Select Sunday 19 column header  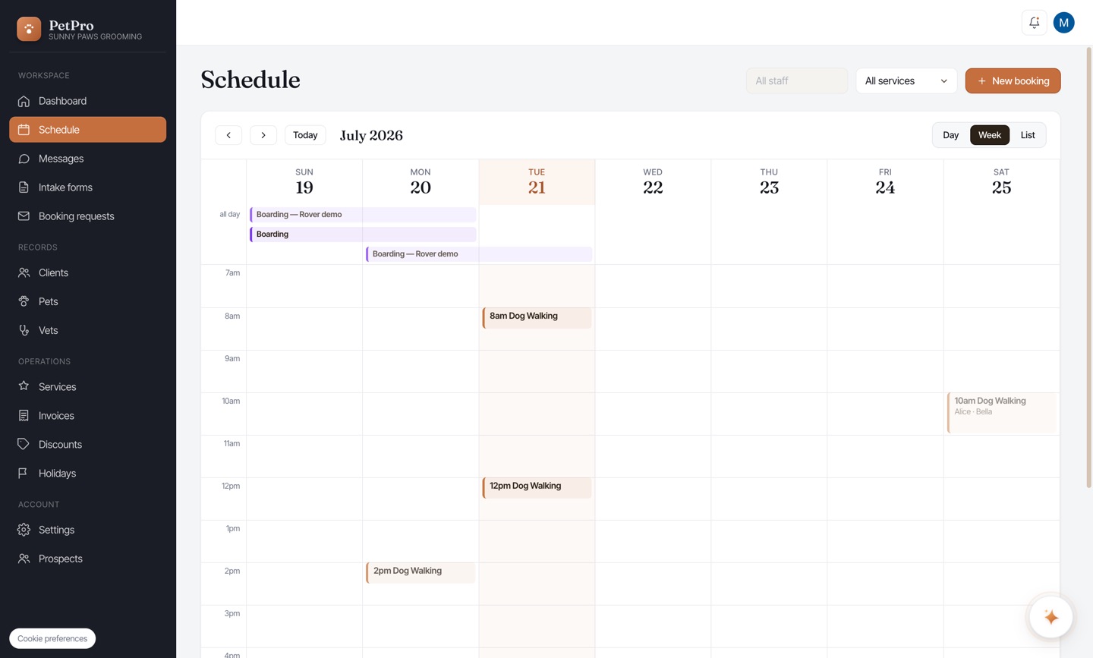click(304, 182)
